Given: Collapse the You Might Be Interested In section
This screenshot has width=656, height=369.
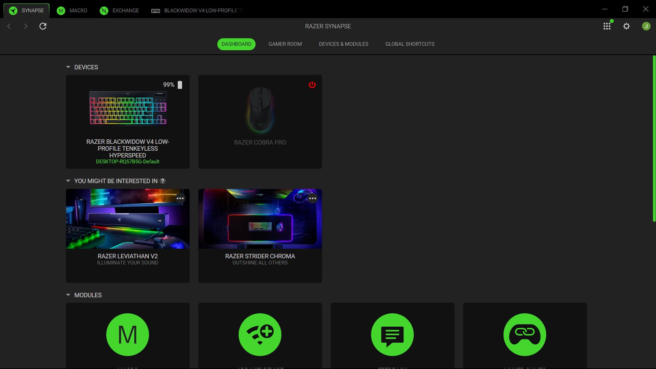Looking at the screenshot, I should pos(68,181).
